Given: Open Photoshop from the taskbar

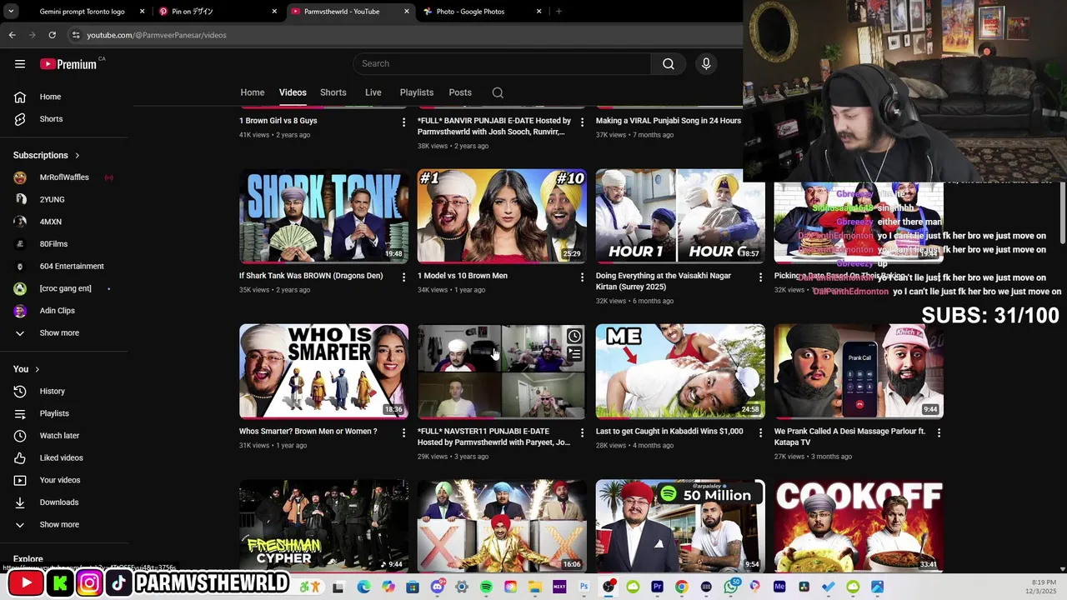Looking at the screenshot, I should [584, 587].
